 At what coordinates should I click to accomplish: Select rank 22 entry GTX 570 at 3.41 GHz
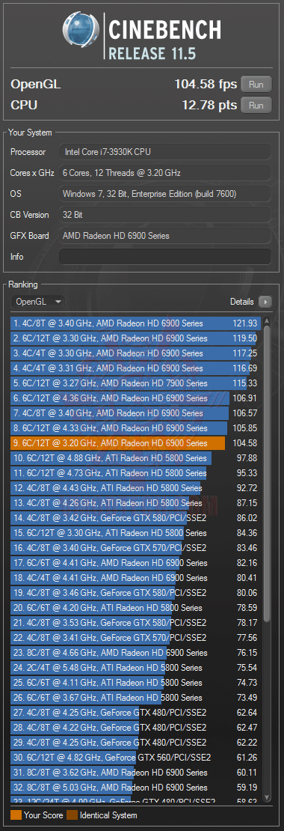pyautogui.click(x=136, y=637)
